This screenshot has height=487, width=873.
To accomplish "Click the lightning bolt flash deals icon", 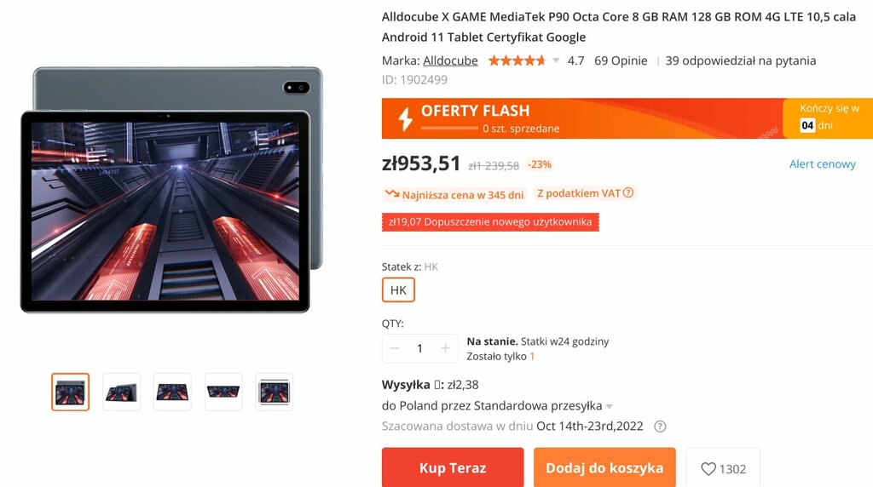I will pos(405,117).
